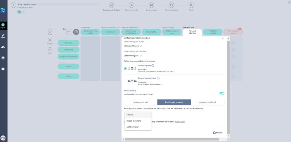Toggle the Phase visibility switch
Screen dimensions: 291x142
(x=222, y=93)
